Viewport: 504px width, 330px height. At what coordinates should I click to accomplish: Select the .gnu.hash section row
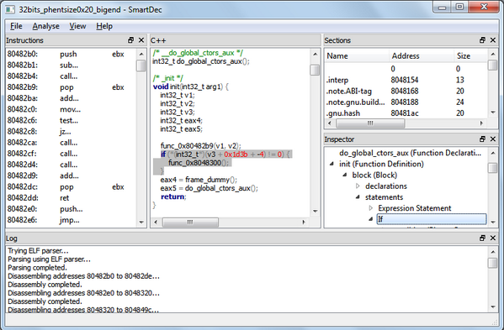406,113
